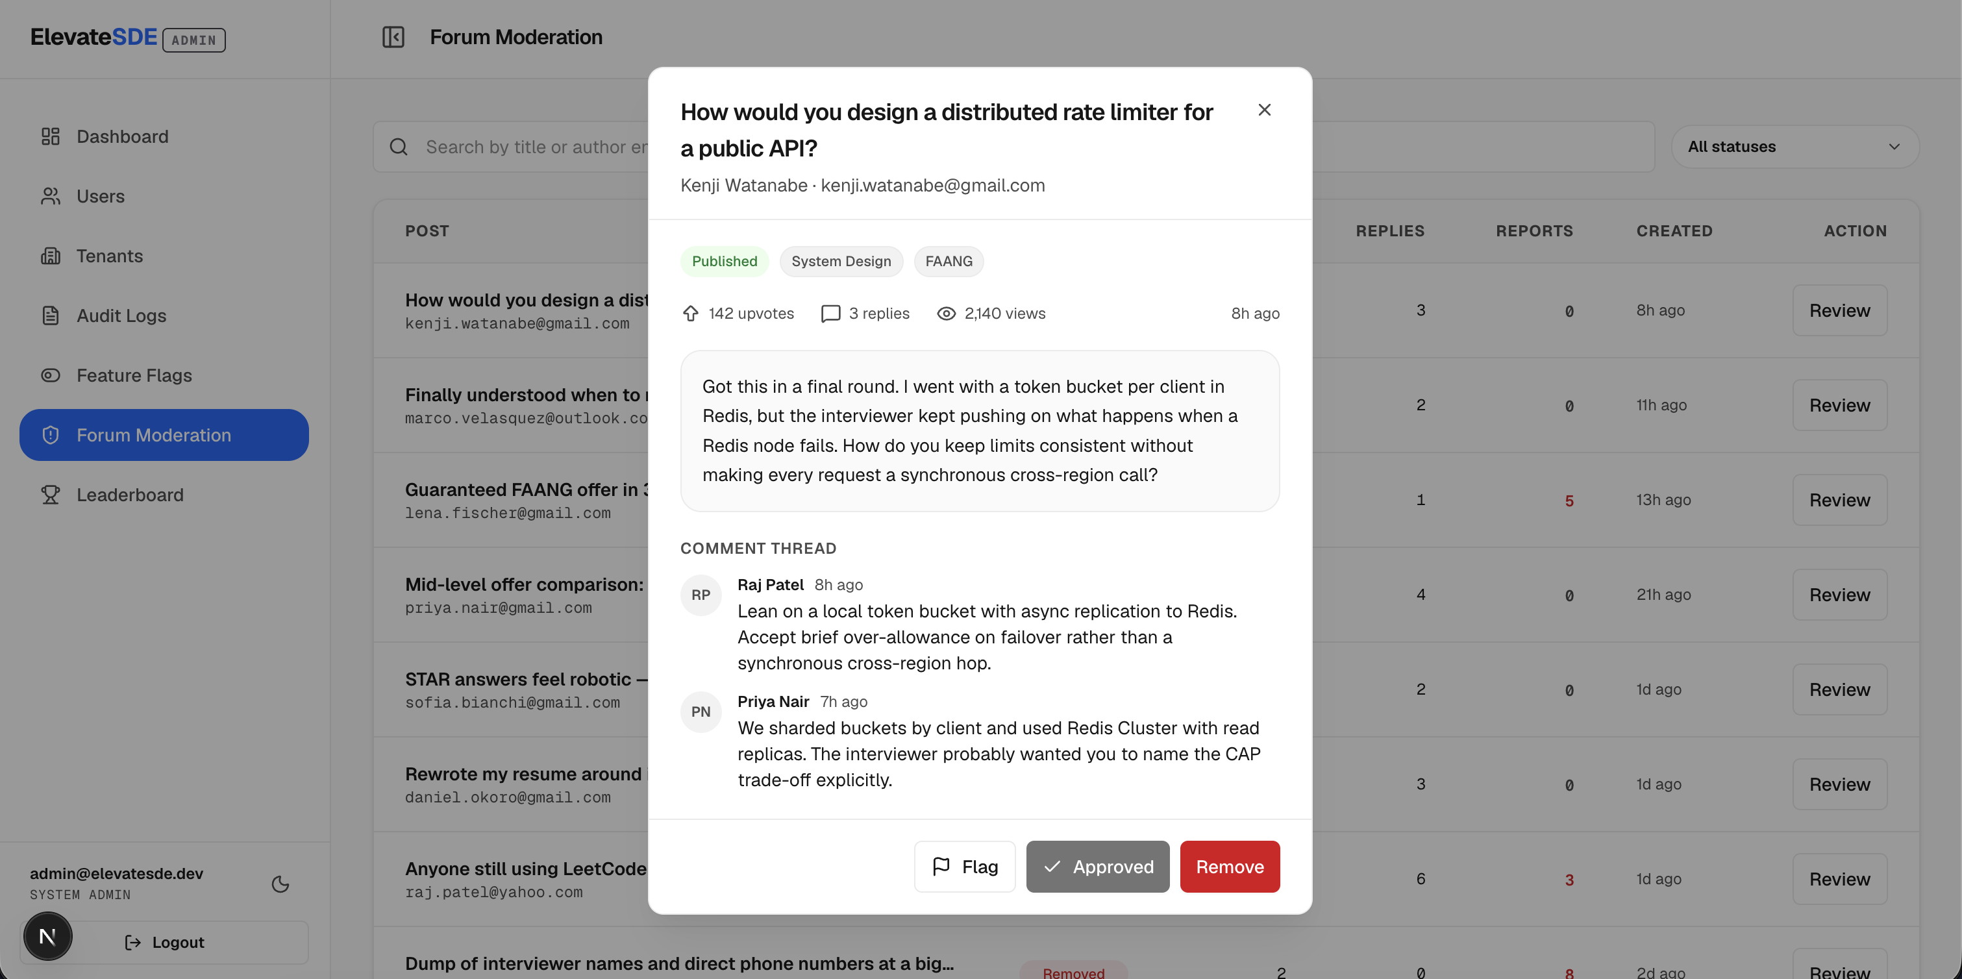This screenshot has height=979, width=1962.
Task: Open Leaderboard page
Action: pyautogui.click(x=164, y=495)
